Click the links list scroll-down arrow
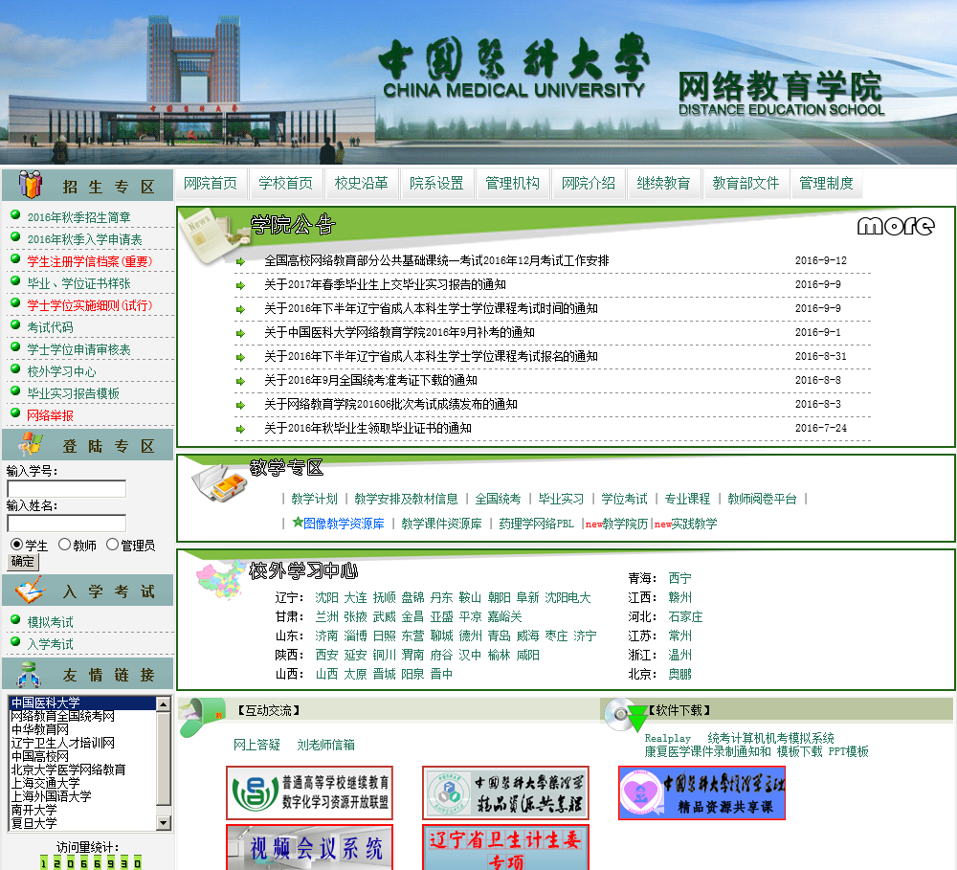The height and width of the screenshot is (870, 957). [163, 823]
